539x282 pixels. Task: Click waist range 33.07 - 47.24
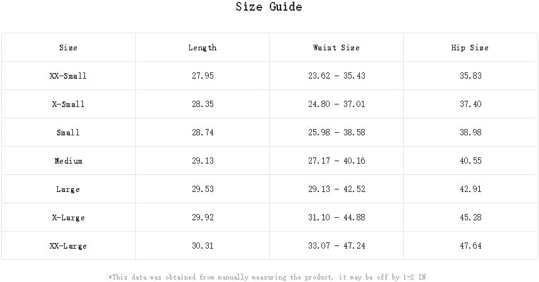[336, 245]
